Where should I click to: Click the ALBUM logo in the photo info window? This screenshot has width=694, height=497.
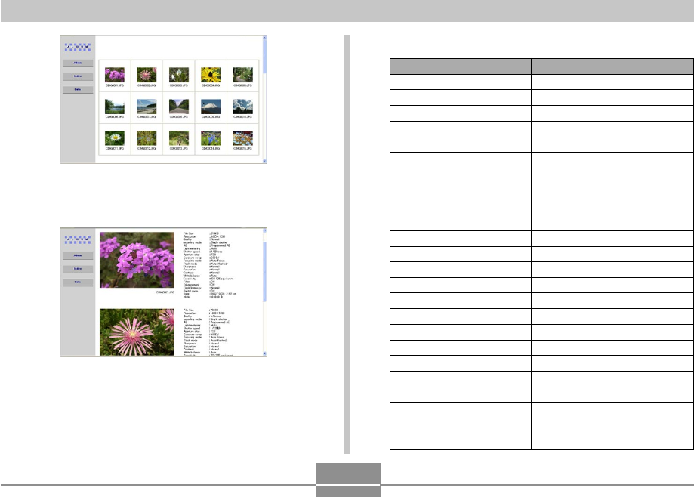tap(78, 240)
